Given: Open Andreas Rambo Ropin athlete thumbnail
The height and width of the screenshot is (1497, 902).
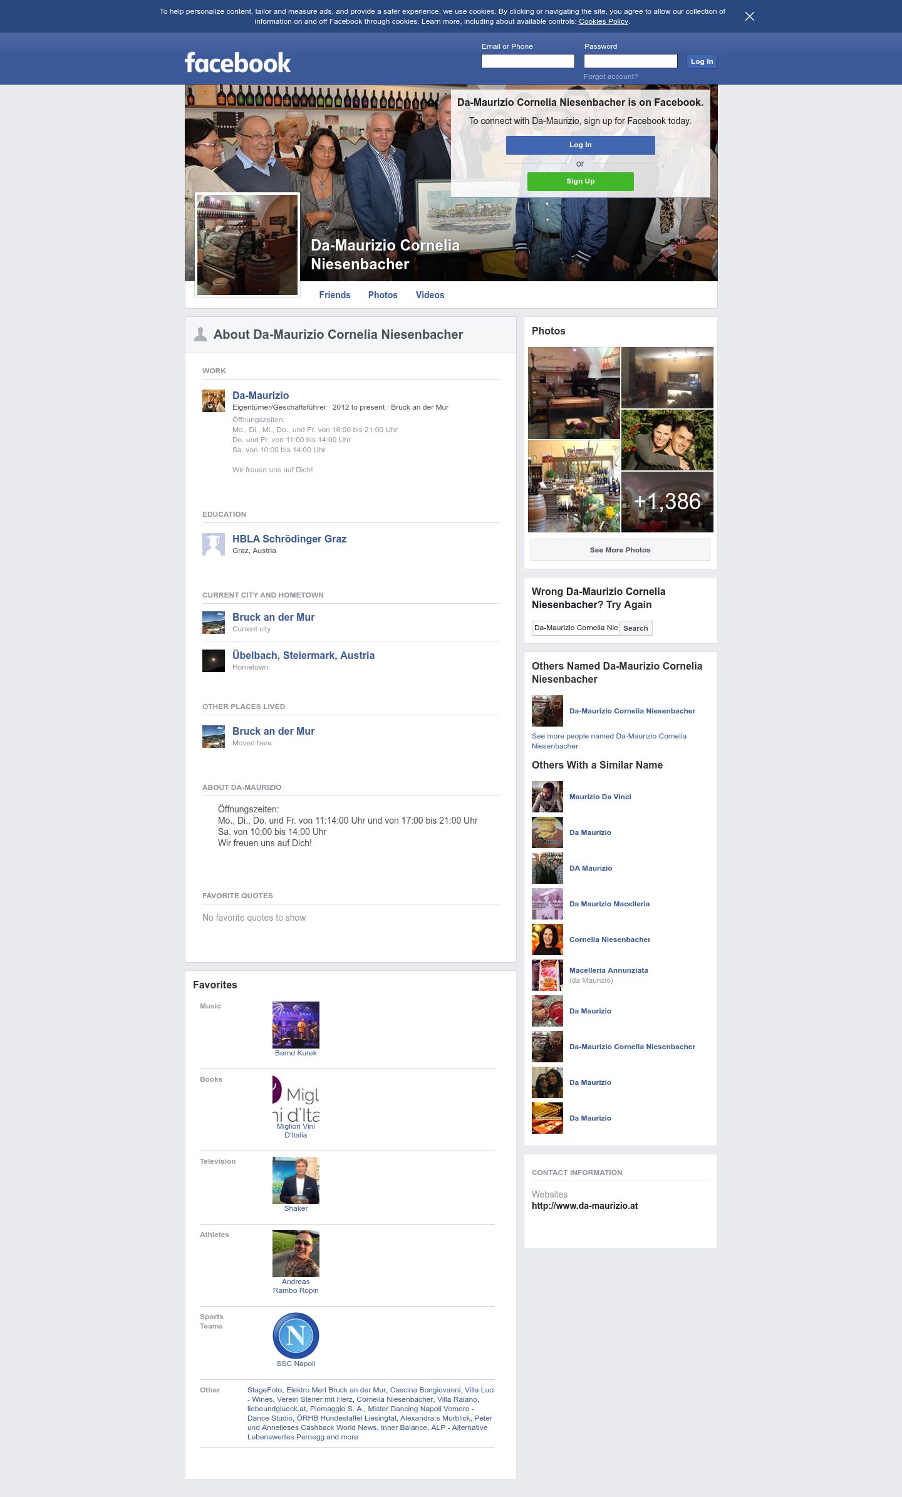Looking at the screenshot, I should [296, 1253].
